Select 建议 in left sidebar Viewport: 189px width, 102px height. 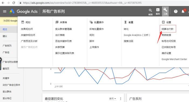pyautogui.click(x=5, y=36)
